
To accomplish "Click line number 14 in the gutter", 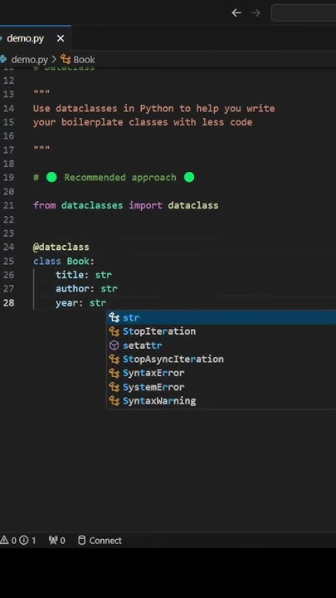I will [9, 108].
